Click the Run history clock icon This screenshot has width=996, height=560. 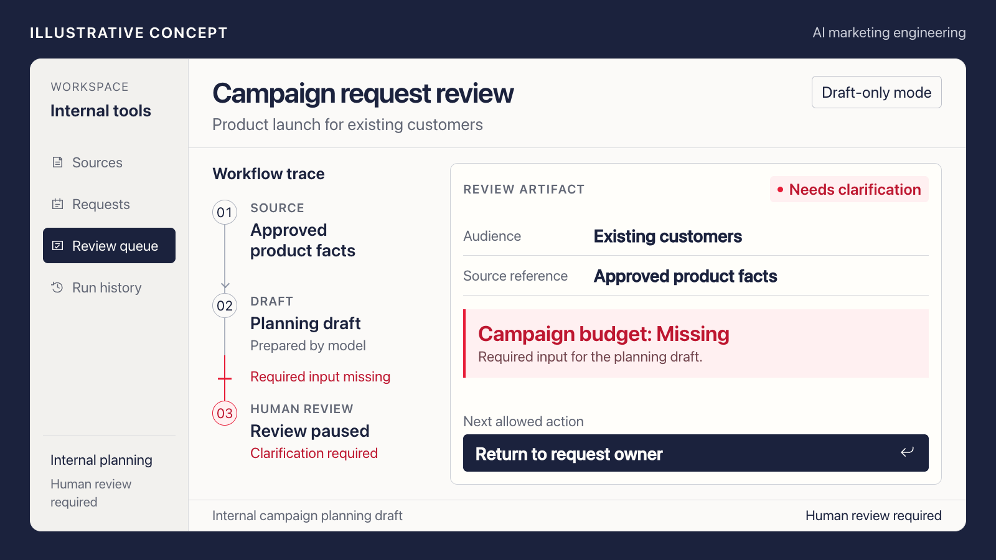point(57,287)
